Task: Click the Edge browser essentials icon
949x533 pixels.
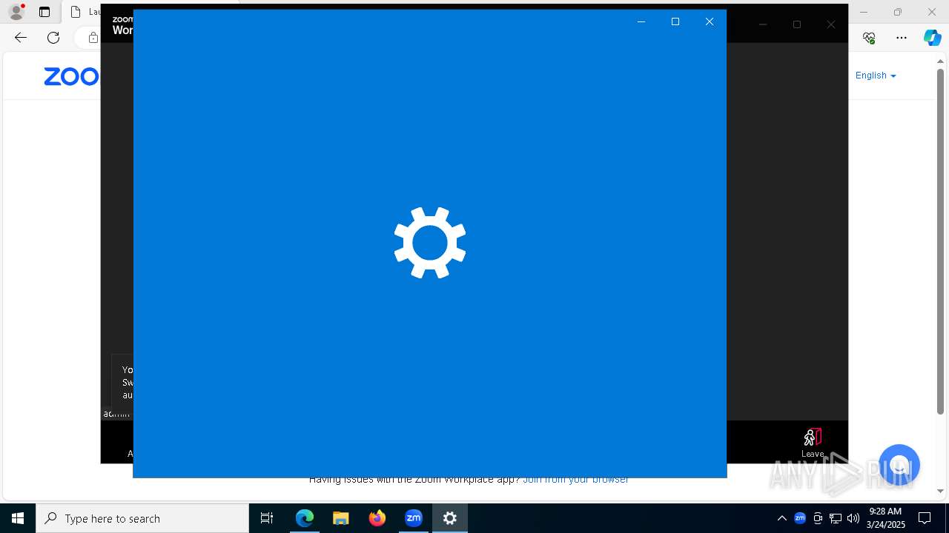Action: 870,38
